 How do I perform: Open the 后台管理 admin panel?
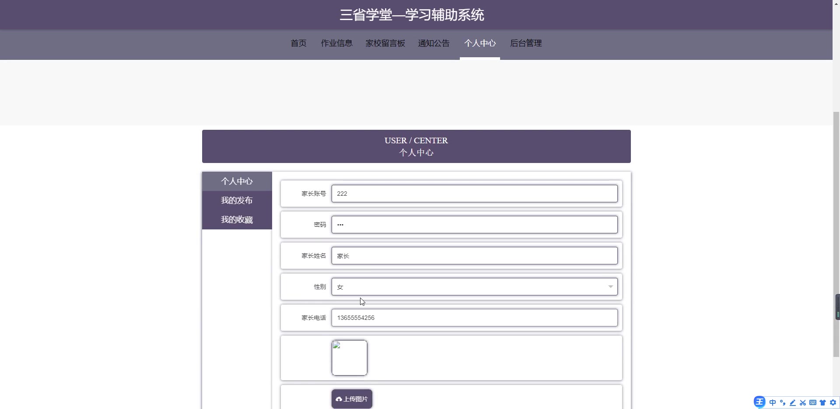pos(526,43)
